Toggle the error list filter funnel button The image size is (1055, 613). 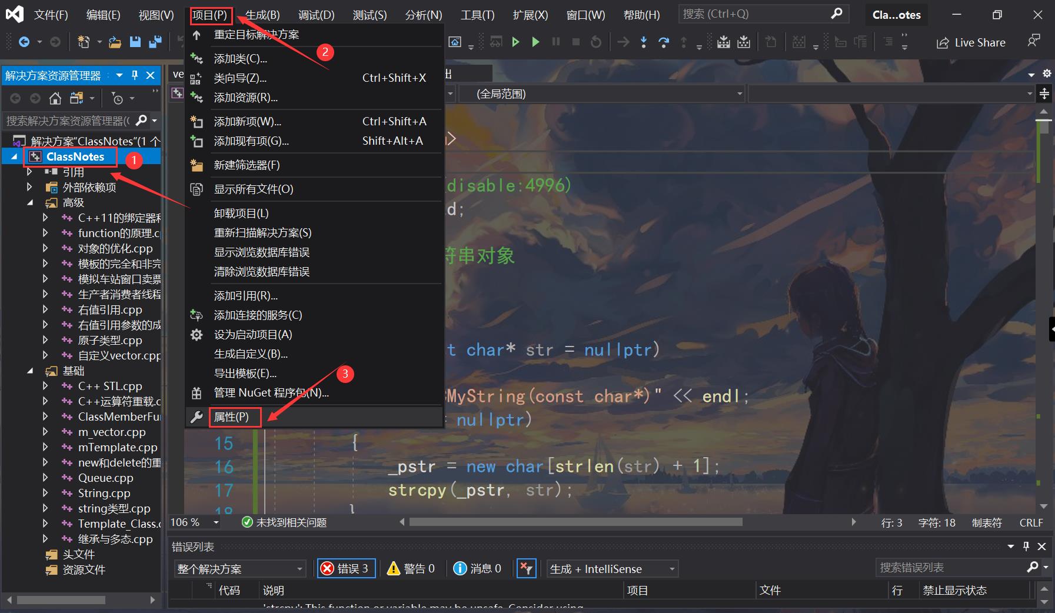pos(526,568)
